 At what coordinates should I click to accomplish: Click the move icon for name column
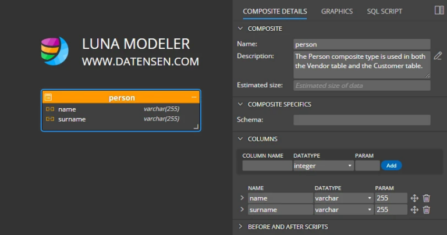pos(414,198)
